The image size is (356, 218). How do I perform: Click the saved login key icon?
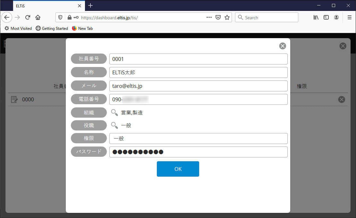click(76, 17)
